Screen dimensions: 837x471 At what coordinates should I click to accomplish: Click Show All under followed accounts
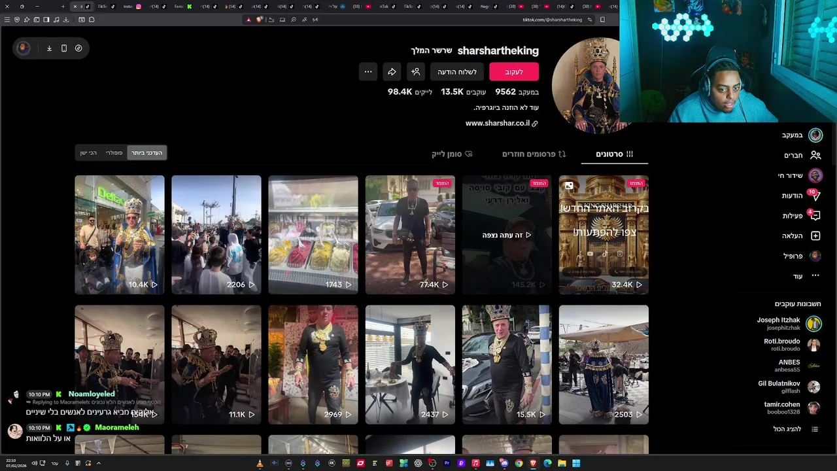pos(795,429)
